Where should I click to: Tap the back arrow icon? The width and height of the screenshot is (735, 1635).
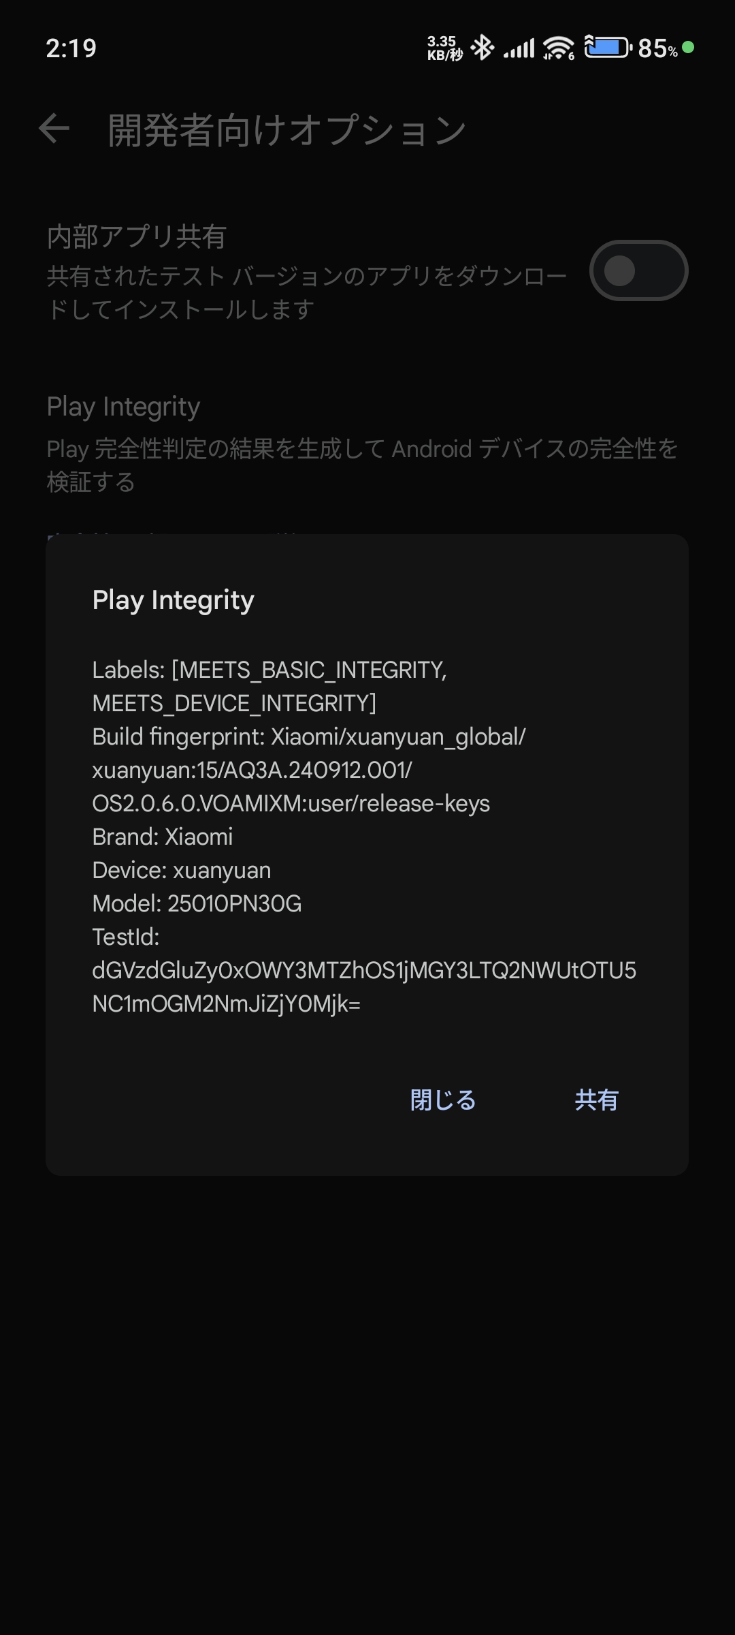pyautogui.click(x=54, y=129)
